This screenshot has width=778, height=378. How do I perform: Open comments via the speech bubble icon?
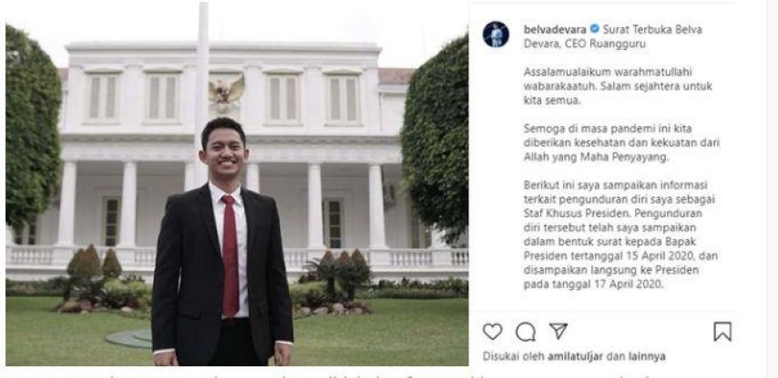point(526,332)
